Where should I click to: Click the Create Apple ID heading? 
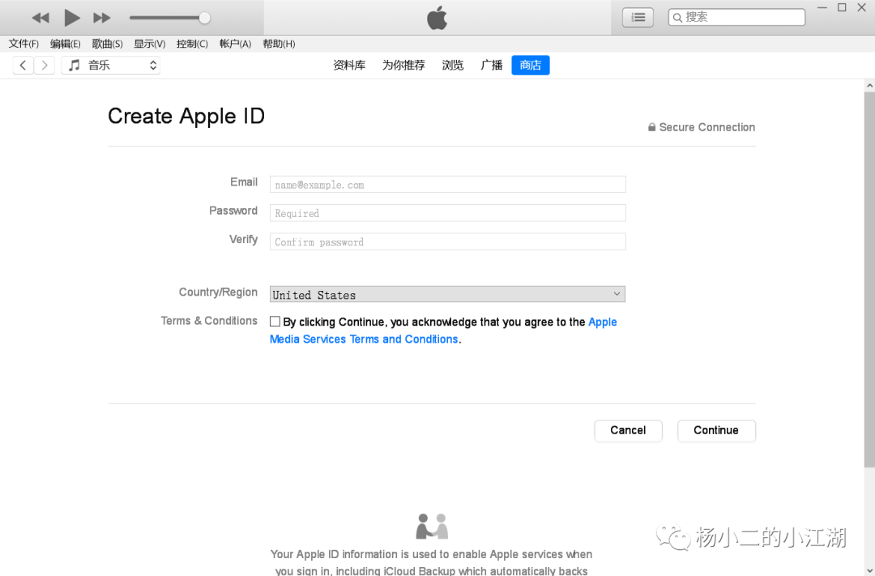pyautogui.click(x=186, y=116)
